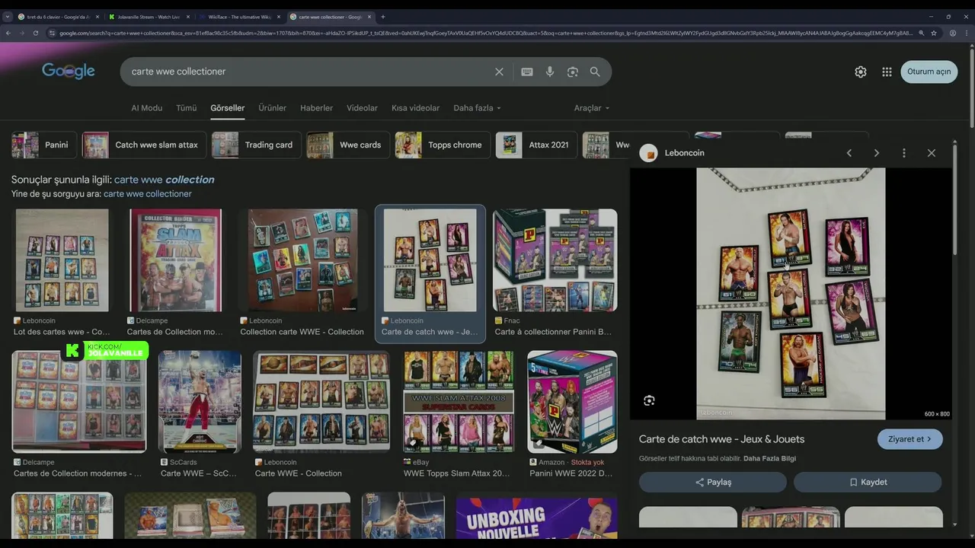Filter by the Panini chip
This screenshot has height=548, width=975.
tap(44, 145)
